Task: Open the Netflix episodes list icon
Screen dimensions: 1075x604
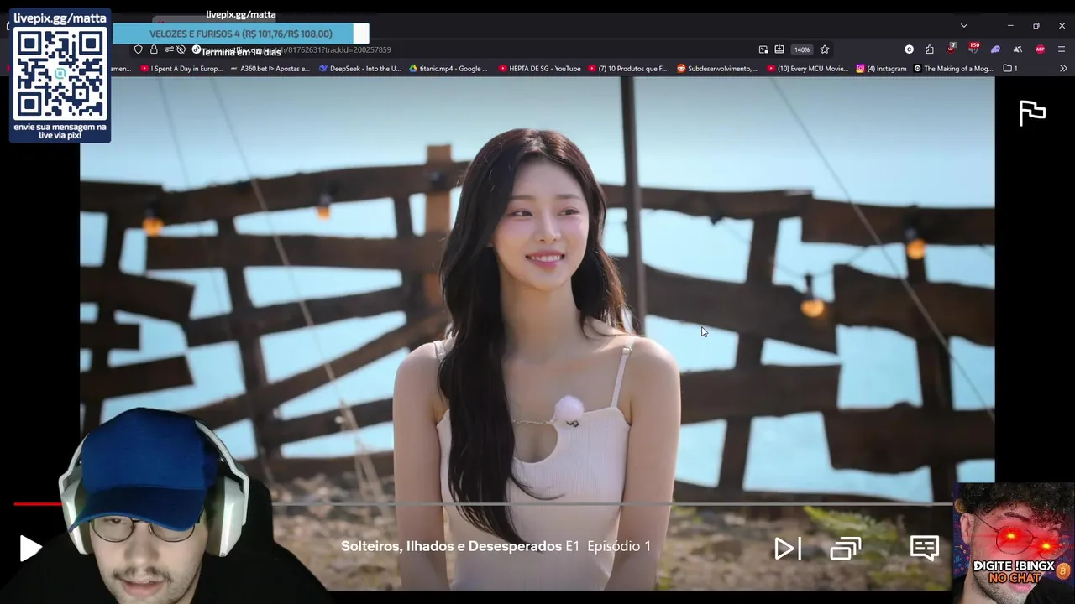Action: coord(846,549)
